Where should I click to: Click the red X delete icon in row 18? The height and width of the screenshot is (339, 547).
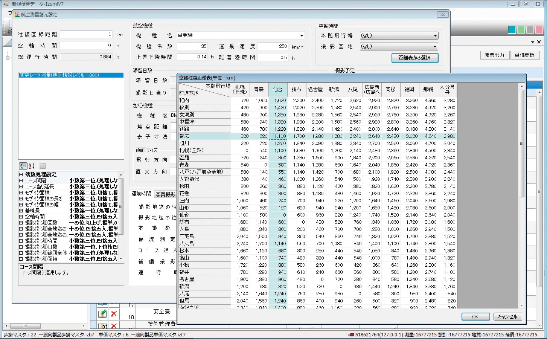(114, 314)
